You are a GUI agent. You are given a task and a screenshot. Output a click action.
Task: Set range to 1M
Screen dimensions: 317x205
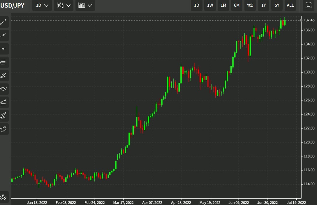click(223, 5)
